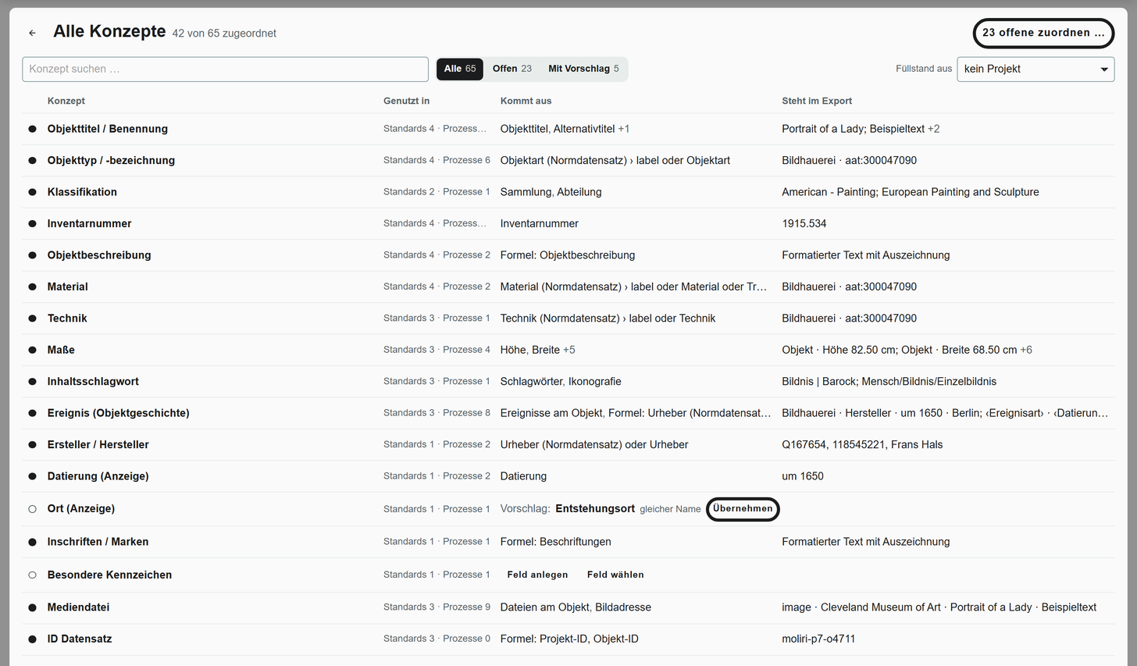1137x666 pixels.
Task: Click the Kommt aus column header
Action: [526, 101]
